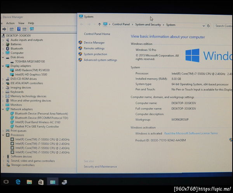
Task: Expand the Print queues category
Action: [x=3, y=131]
